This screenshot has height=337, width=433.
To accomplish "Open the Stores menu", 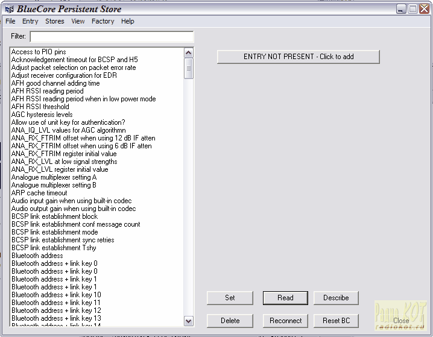I will tap(55, 21).
